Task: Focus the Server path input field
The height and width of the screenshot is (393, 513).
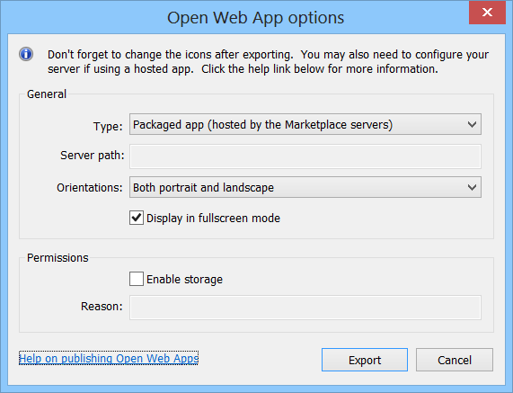Action: [x=305, y=156]
